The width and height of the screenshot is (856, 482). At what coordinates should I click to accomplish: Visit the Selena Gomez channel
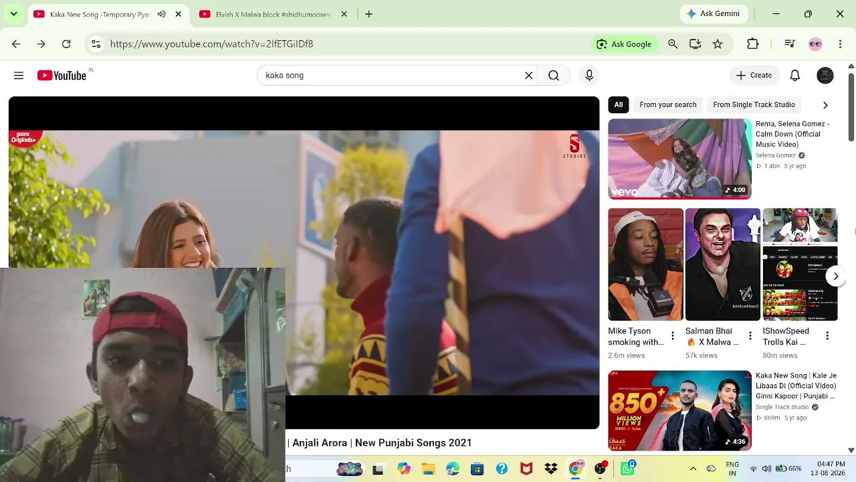point(776,155)
